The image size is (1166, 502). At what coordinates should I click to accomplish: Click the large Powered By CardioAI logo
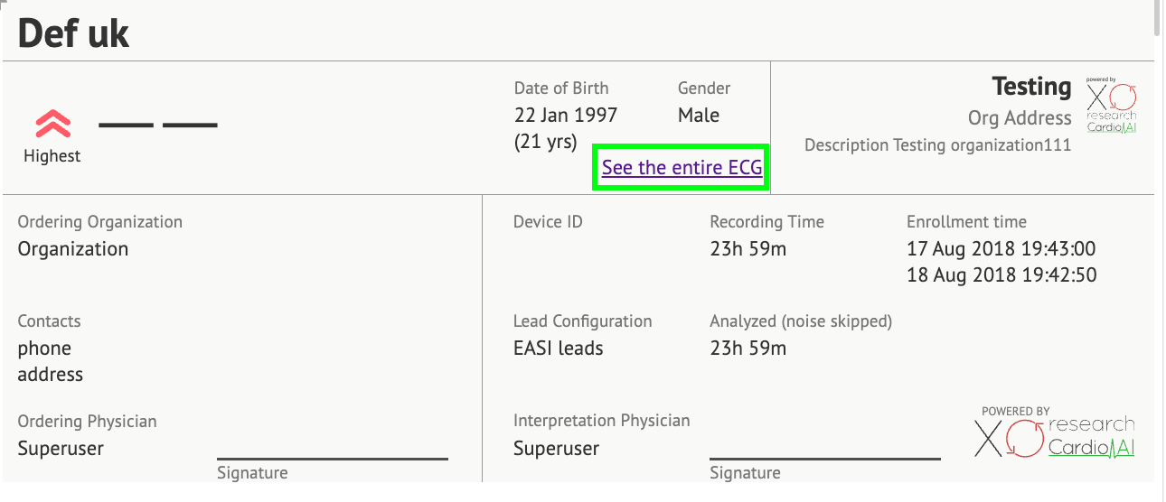pyautogui.click(x=1056, y=432)
